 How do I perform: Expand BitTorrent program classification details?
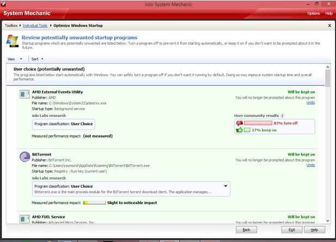pos(225,186)
